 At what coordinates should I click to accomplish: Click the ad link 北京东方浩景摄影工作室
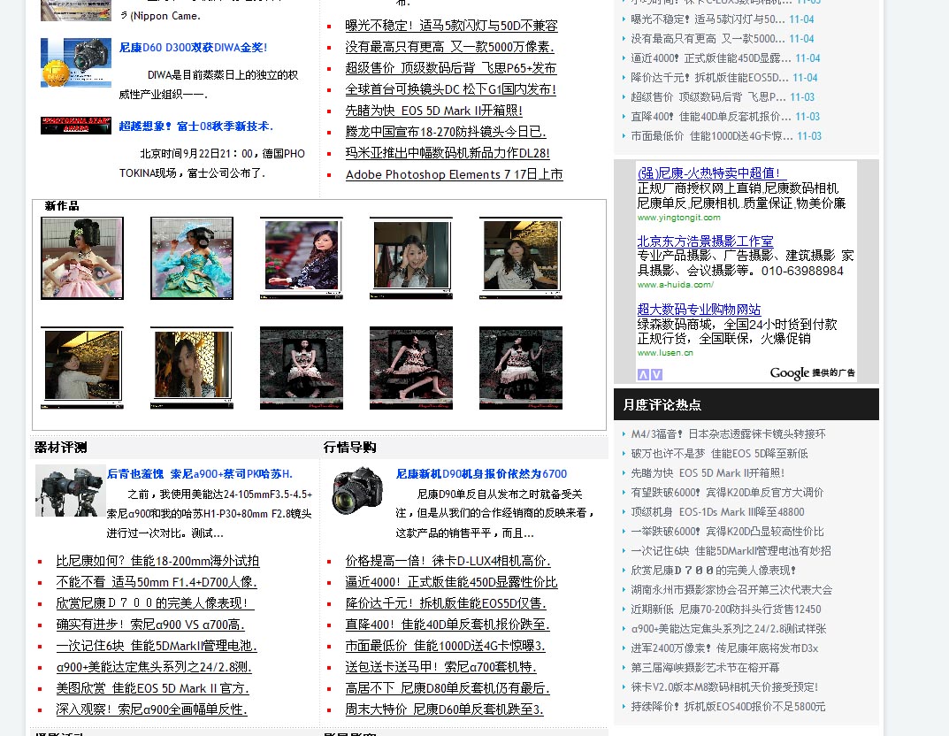coord(705,241)
